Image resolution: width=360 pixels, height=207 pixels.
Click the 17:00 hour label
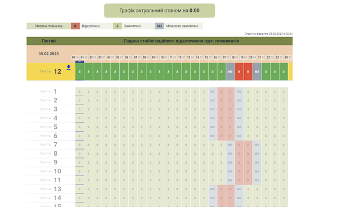click(x=226, y=57)
